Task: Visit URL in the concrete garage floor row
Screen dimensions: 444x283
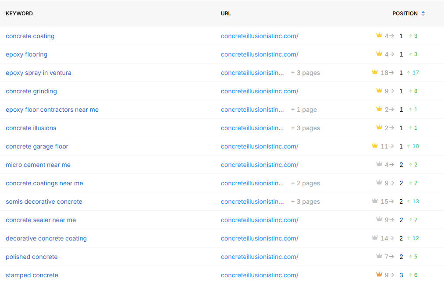Action: click(259, 146)
